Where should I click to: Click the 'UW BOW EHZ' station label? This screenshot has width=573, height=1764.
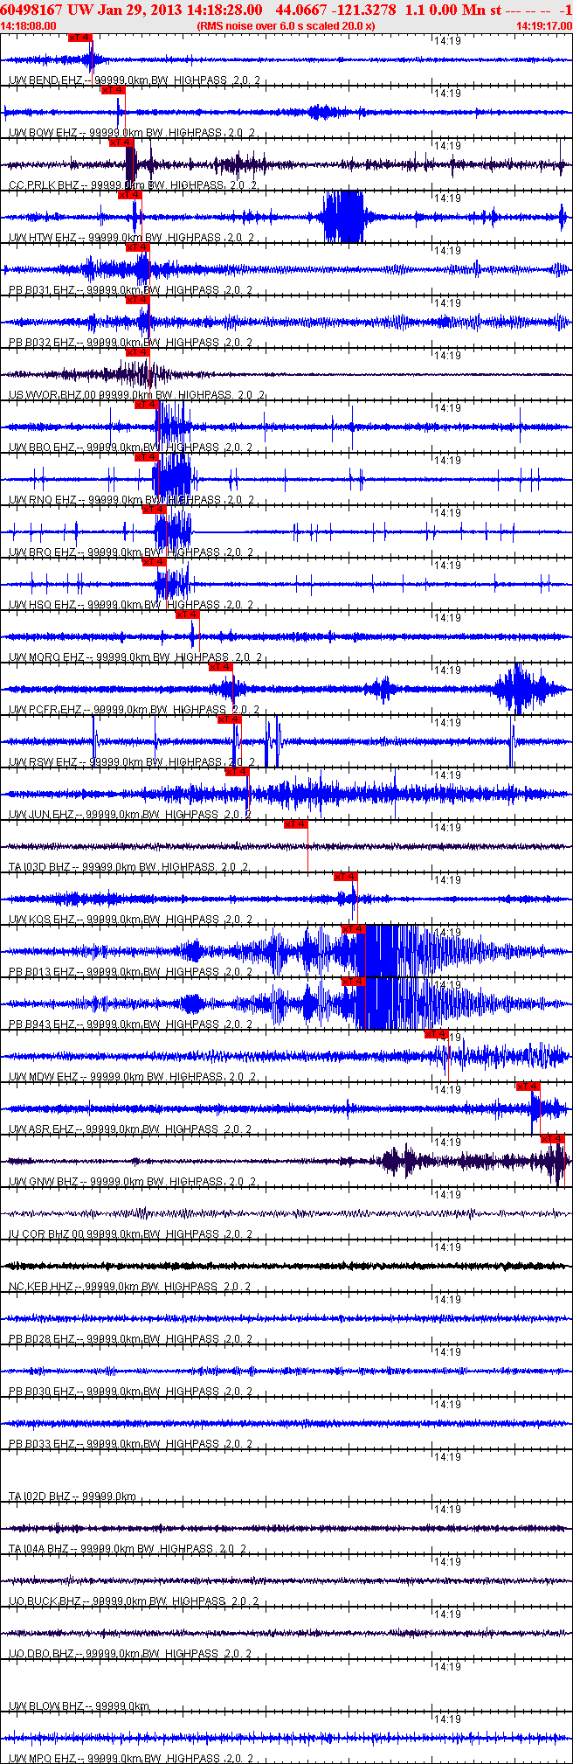pos(44,133)
